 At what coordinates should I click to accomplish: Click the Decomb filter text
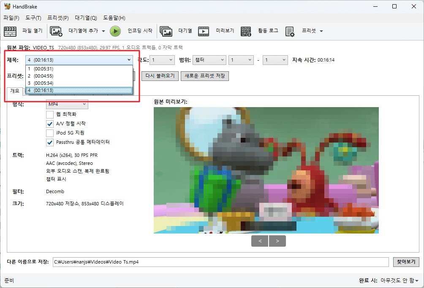click(55, 191)
